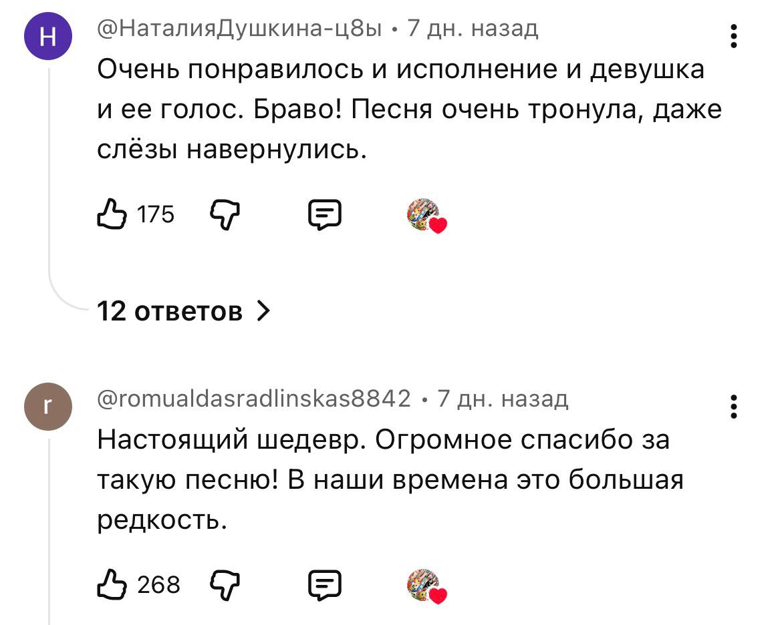Image resolution: width=782 pixels, height=625 pixels.
Task: Open the @romualdasradlinskas8842 channel link
Action: tap(254, 399)
